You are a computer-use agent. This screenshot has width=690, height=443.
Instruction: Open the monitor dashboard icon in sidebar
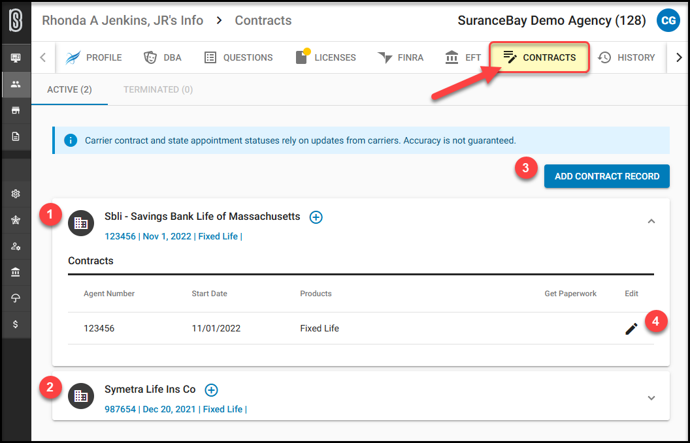[16, 58]
